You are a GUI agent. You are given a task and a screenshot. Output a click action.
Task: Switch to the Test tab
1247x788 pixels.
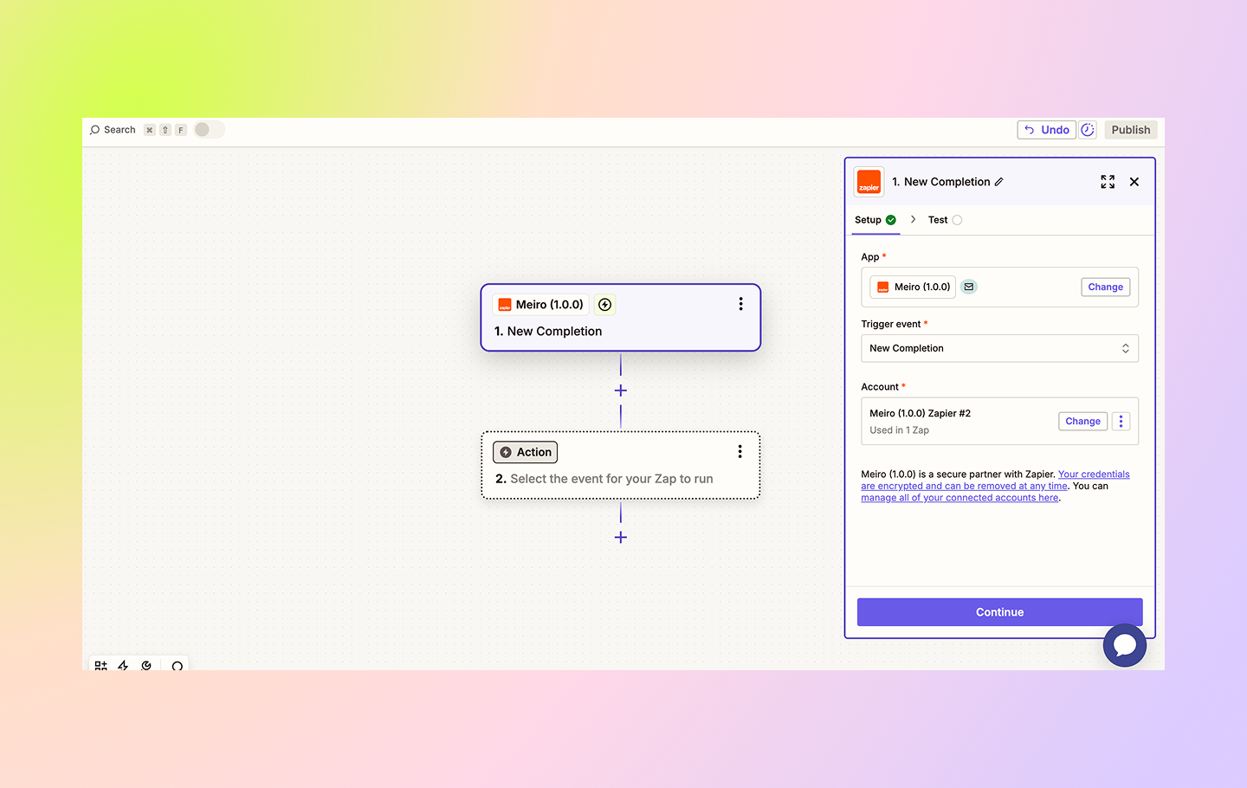pos(945,220)
